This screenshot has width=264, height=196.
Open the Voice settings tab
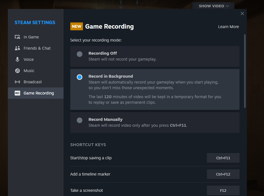click(36, 59)
